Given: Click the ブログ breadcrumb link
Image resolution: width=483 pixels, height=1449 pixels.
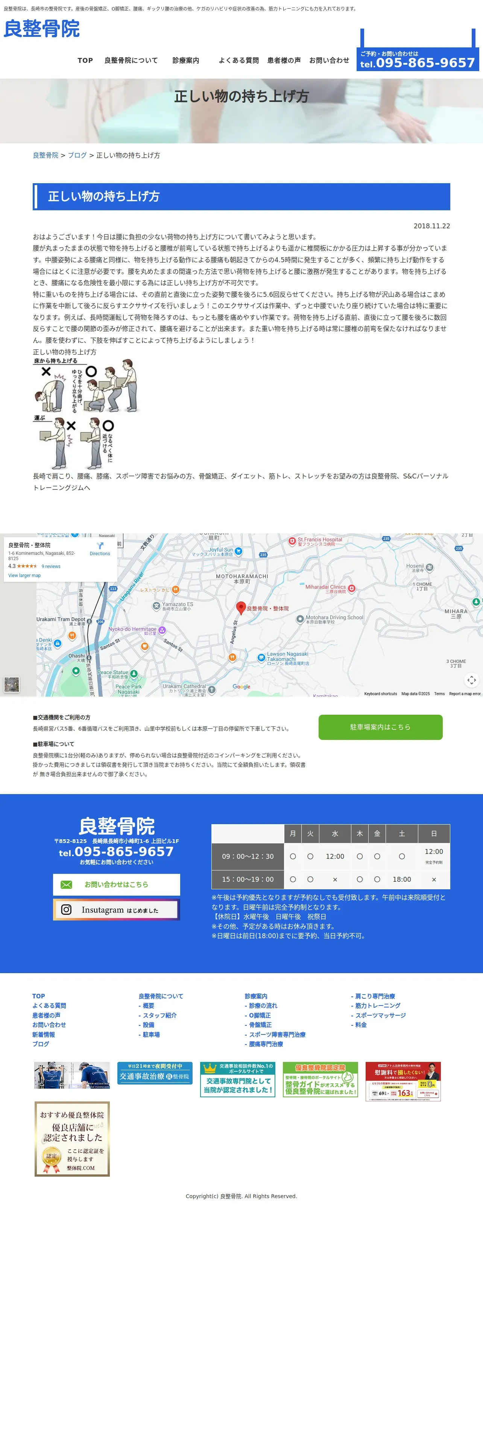Looking at the screenshot, I should pyautogui.click(x=77, y=155).
